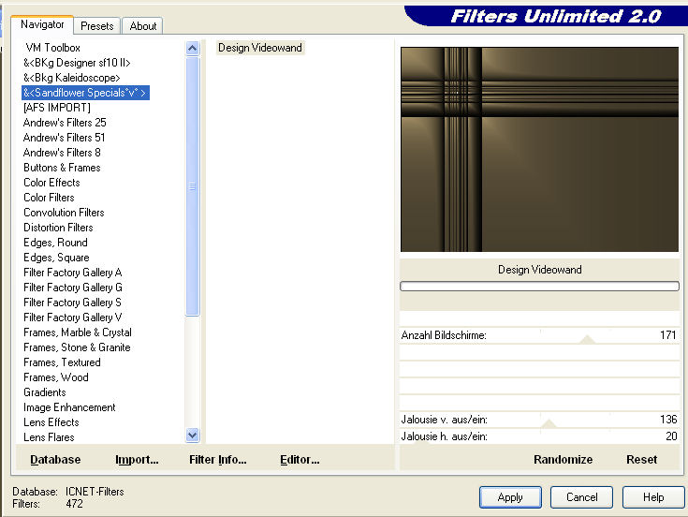Select &<Bkg Kaleidoscope> category
688x517 pixels.
(x=71, y=78)
